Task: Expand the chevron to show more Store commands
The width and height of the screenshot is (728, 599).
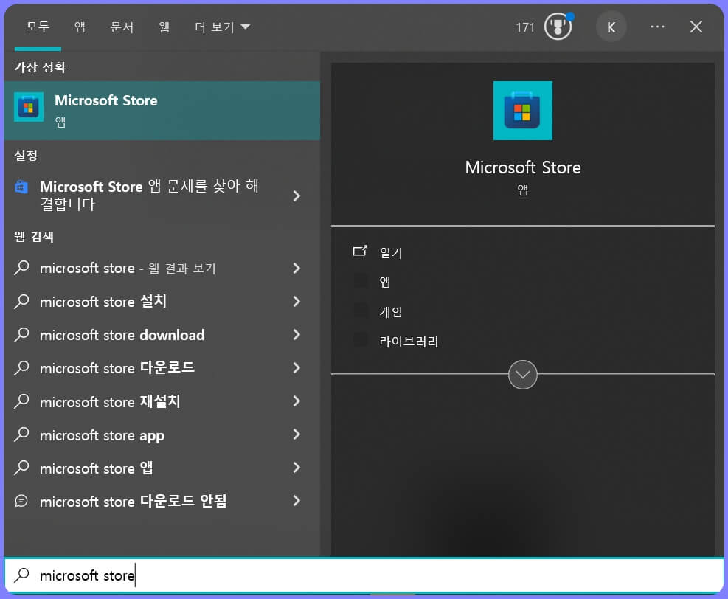Action: click(x=522, y=375)
